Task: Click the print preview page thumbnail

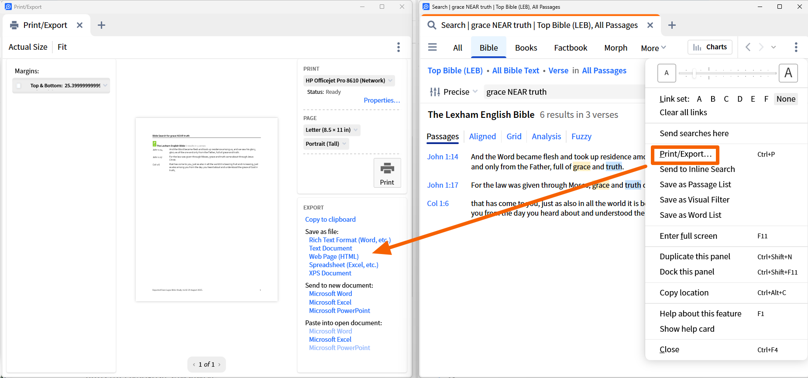Action: coord(206,210)
